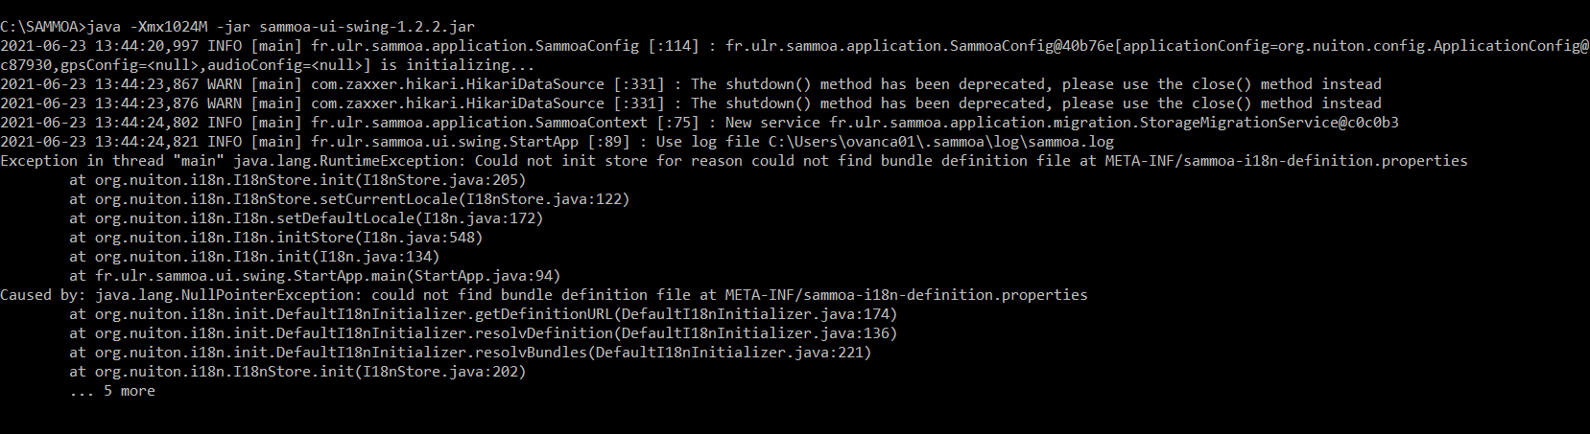Click the StartApp.main(StartApp.java:94) line

point(315,276)
